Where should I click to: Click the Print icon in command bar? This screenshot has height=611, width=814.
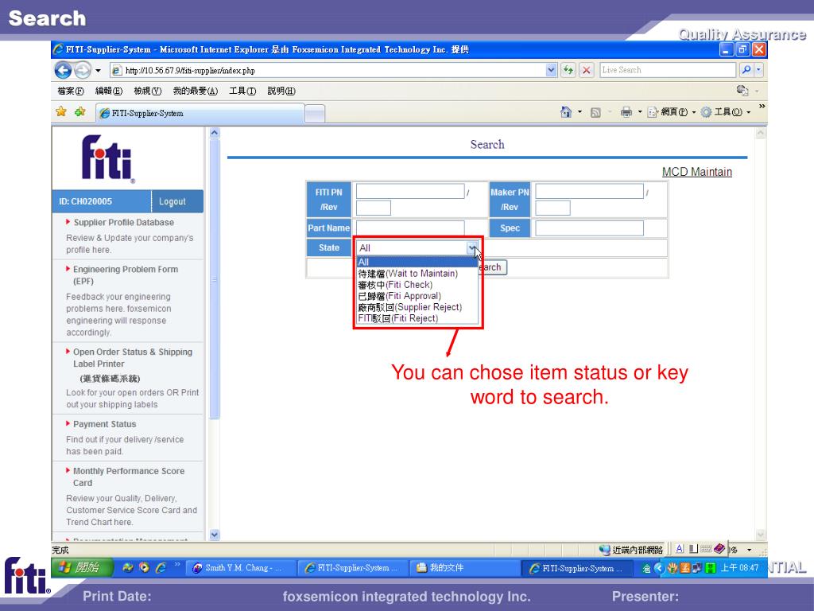(x=626, y=111)
